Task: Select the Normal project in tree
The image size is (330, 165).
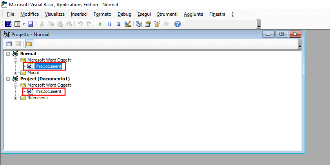Action: pyautogui.click(x=28, y=54)
